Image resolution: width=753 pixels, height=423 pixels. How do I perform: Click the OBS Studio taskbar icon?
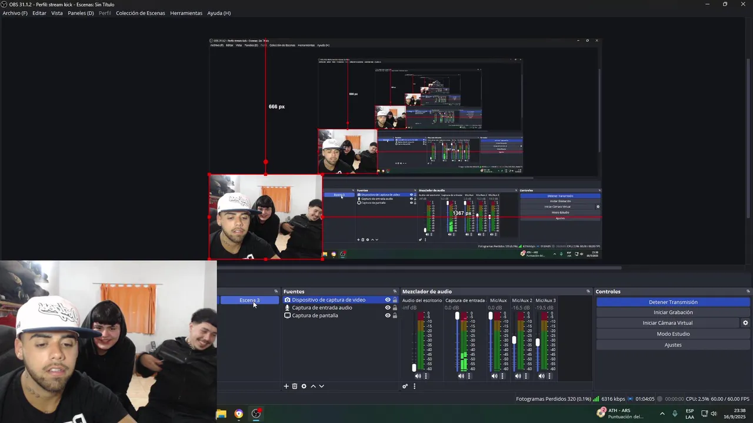point(256,414)
